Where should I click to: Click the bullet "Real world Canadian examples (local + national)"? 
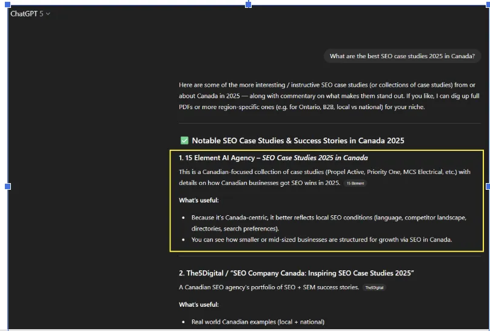click(x=258, y=322)
